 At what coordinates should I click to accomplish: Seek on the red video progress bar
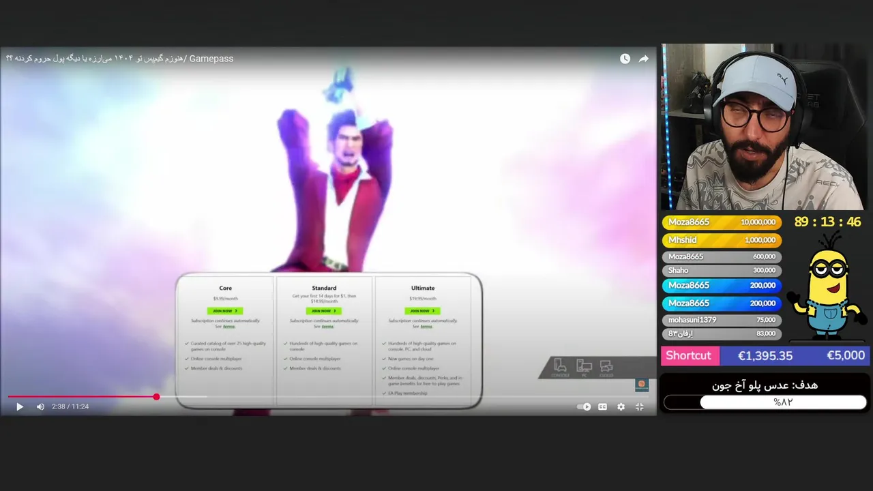pos(328,396)
